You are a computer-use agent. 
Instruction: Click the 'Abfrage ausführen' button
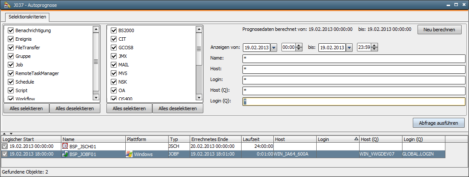(438, 123)
